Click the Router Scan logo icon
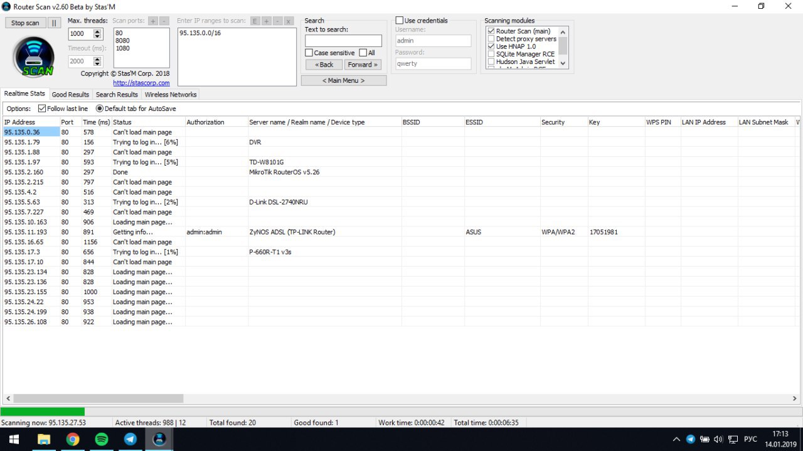This screenshot has width=803, height=451. 34,57
